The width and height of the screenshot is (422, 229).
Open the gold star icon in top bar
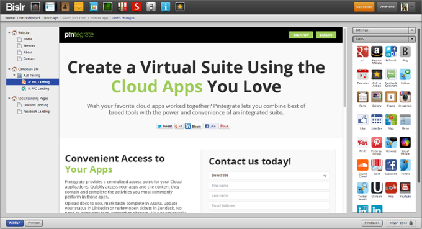(x=180, y=7)
